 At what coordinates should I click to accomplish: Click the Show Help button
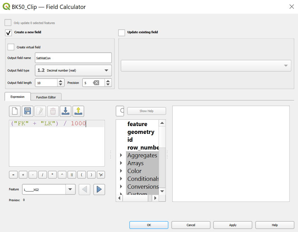[x=147, y=111]
